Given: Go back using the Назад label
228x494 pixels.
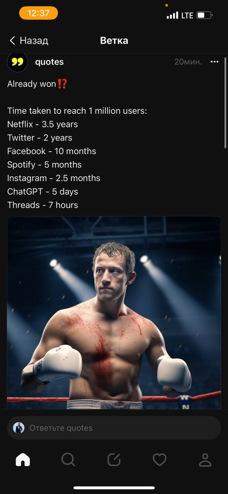Looking at the screenshot, I should 34,41.
